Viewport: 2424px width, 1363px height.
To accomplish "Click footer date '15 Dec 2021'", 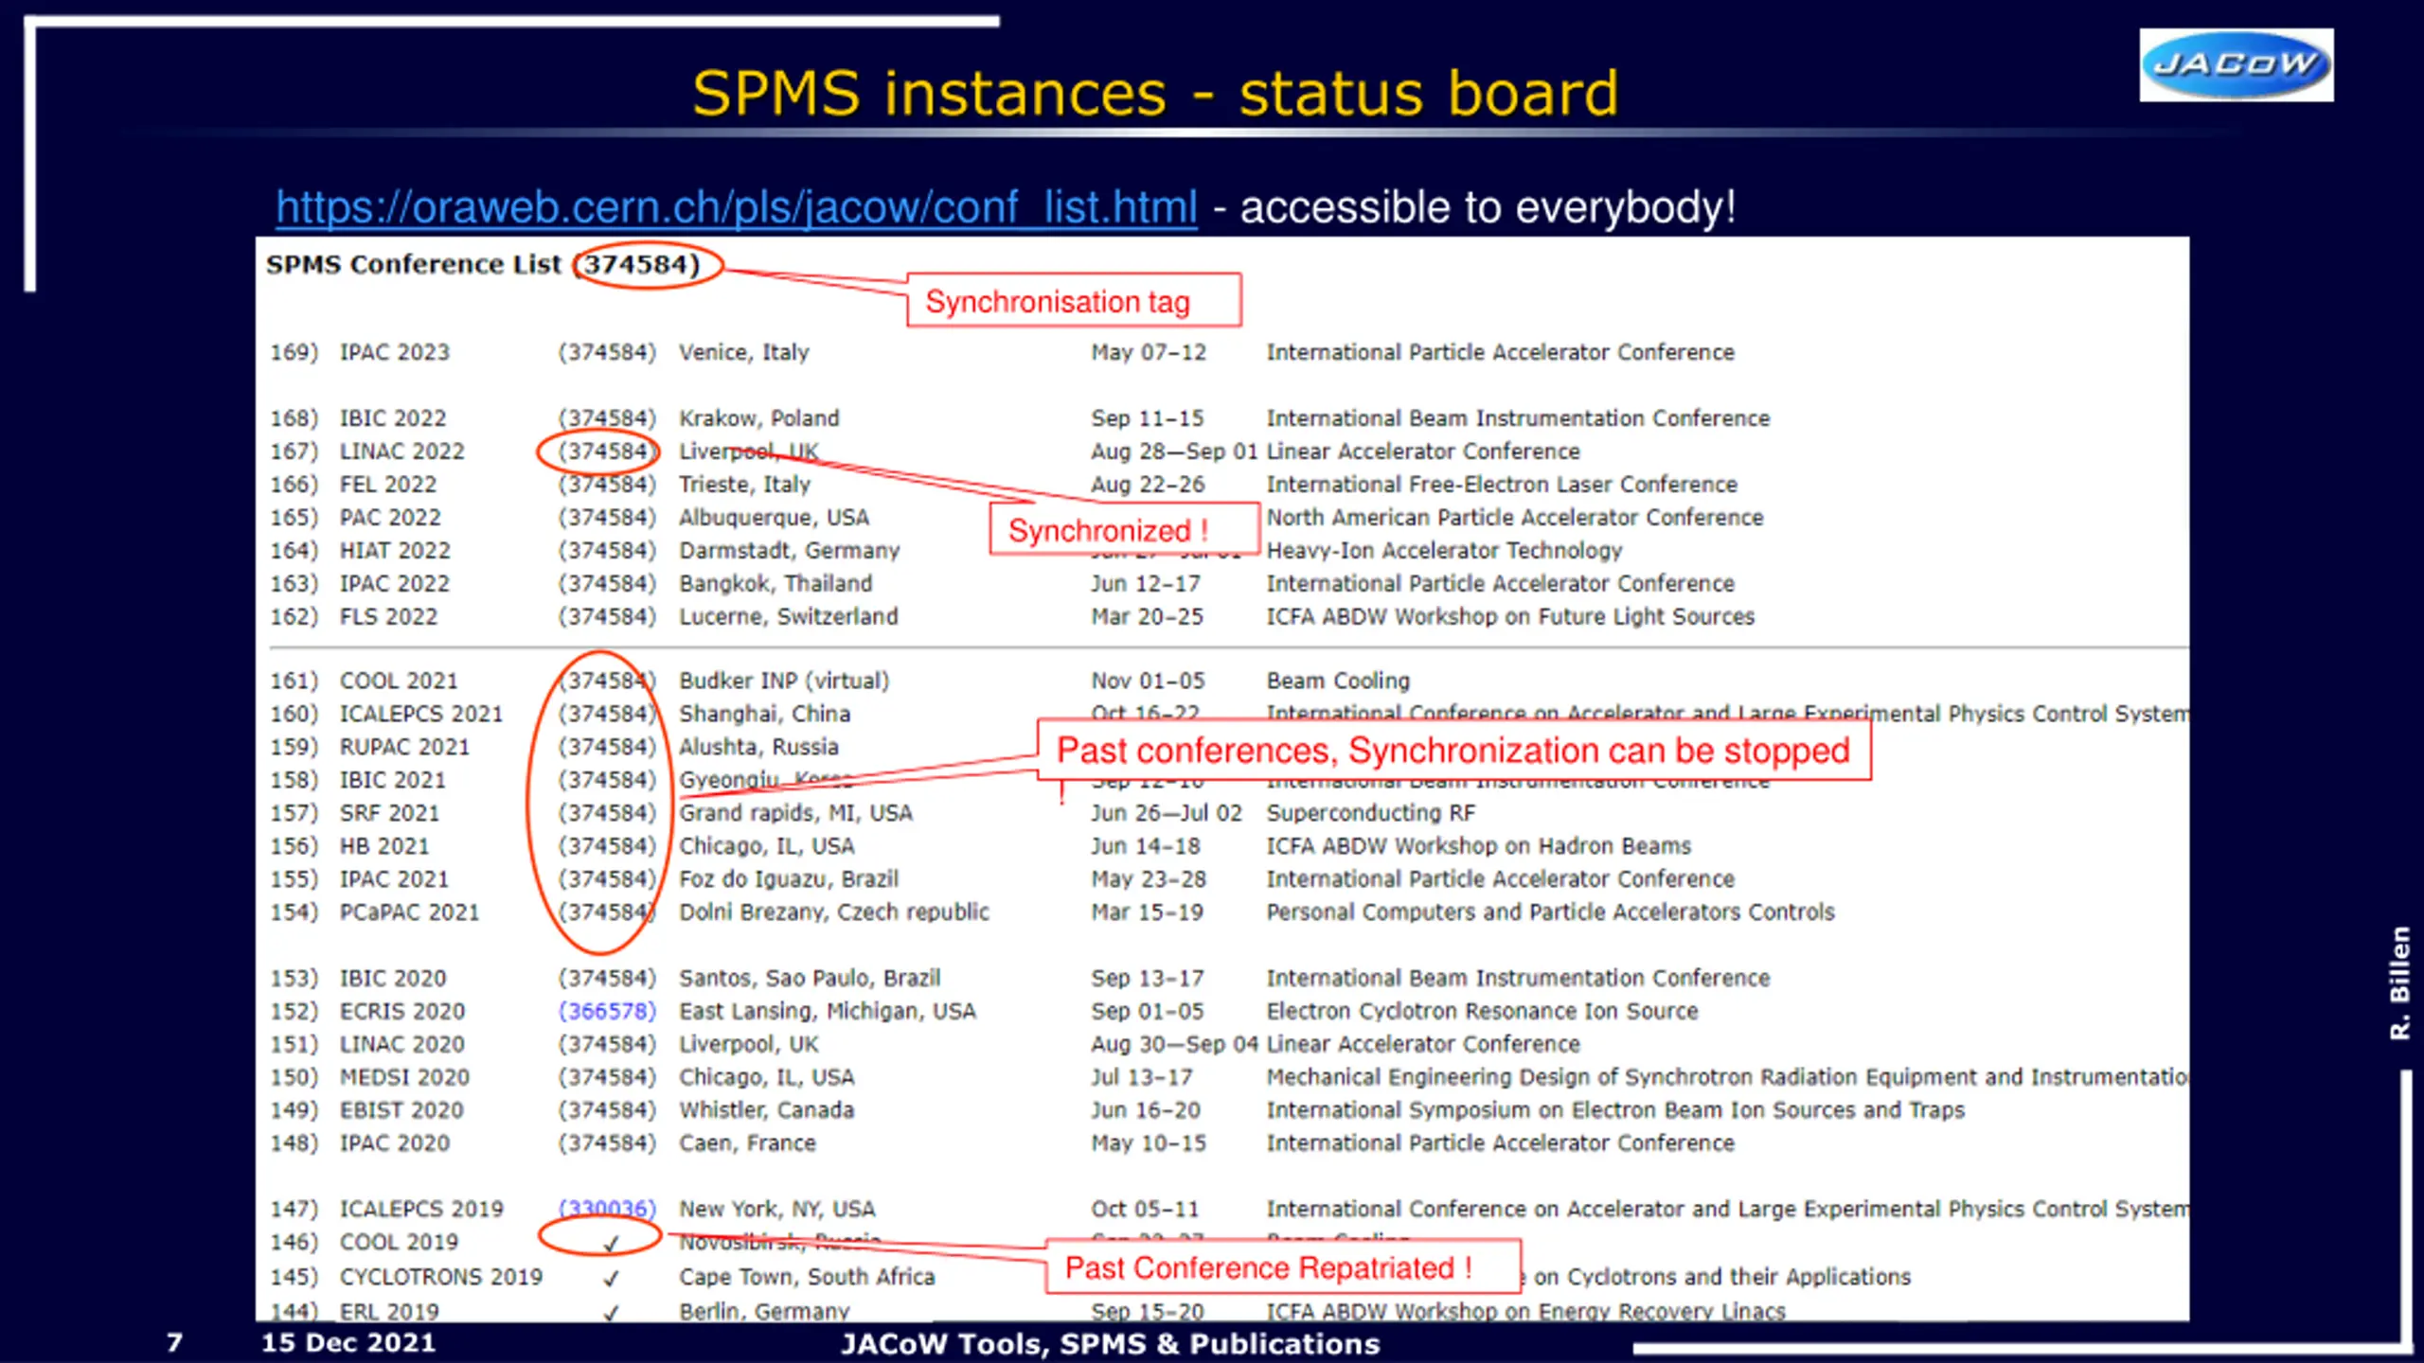I will pyautogui.click(x=348, y=1343).
